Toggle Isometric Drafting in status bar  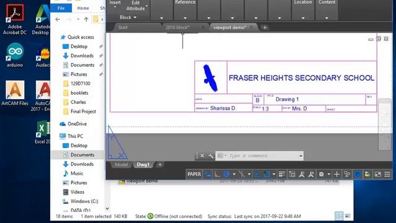(x=242, y=174)
